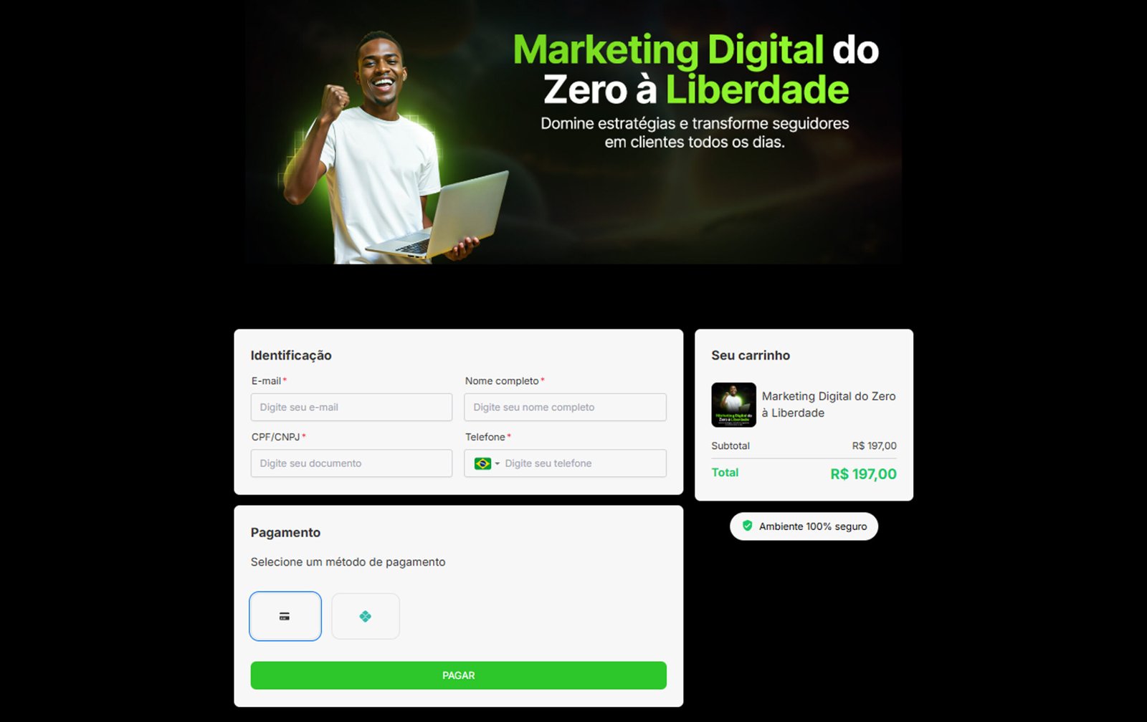Click the green shield security icon
The image size is (1147, 722).
click(x=747, y=526)
